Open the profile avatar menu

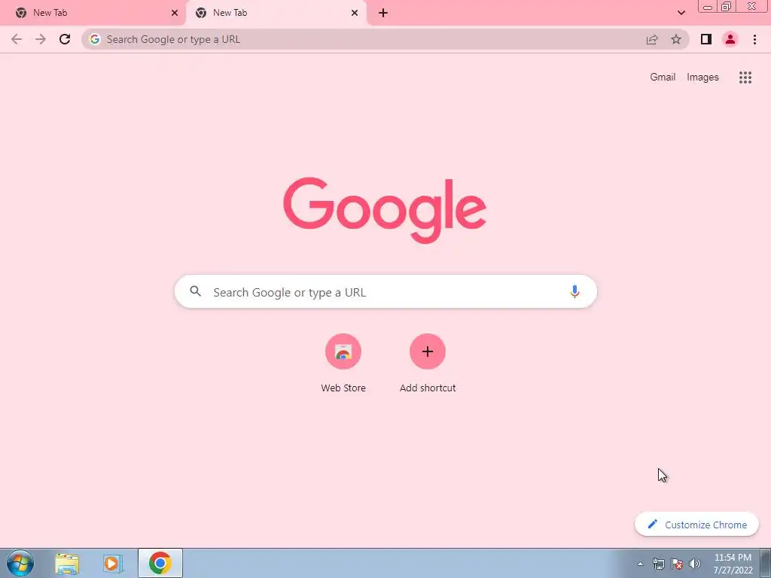coord(730,39)
